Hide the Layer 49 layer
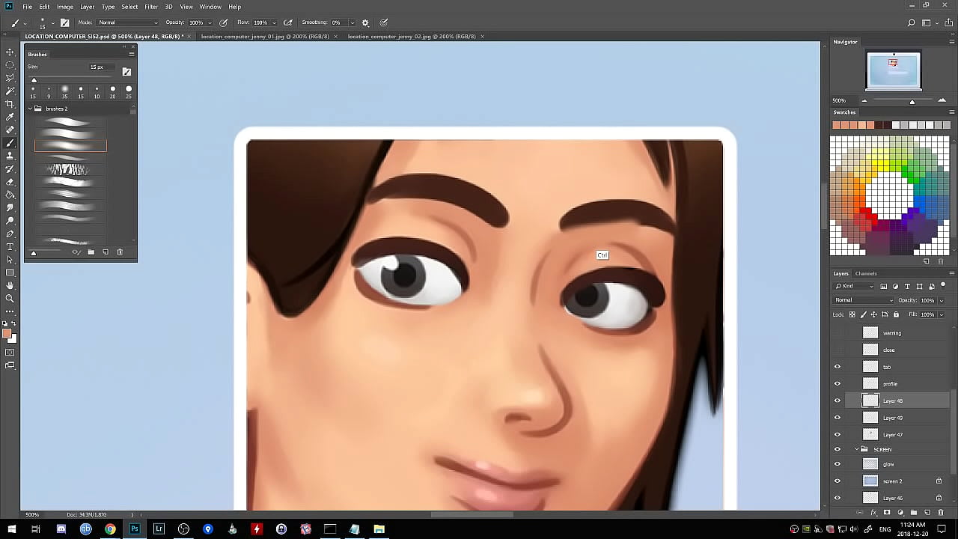Viewport: 958px width, 539px height. click(x=838, y=418)
